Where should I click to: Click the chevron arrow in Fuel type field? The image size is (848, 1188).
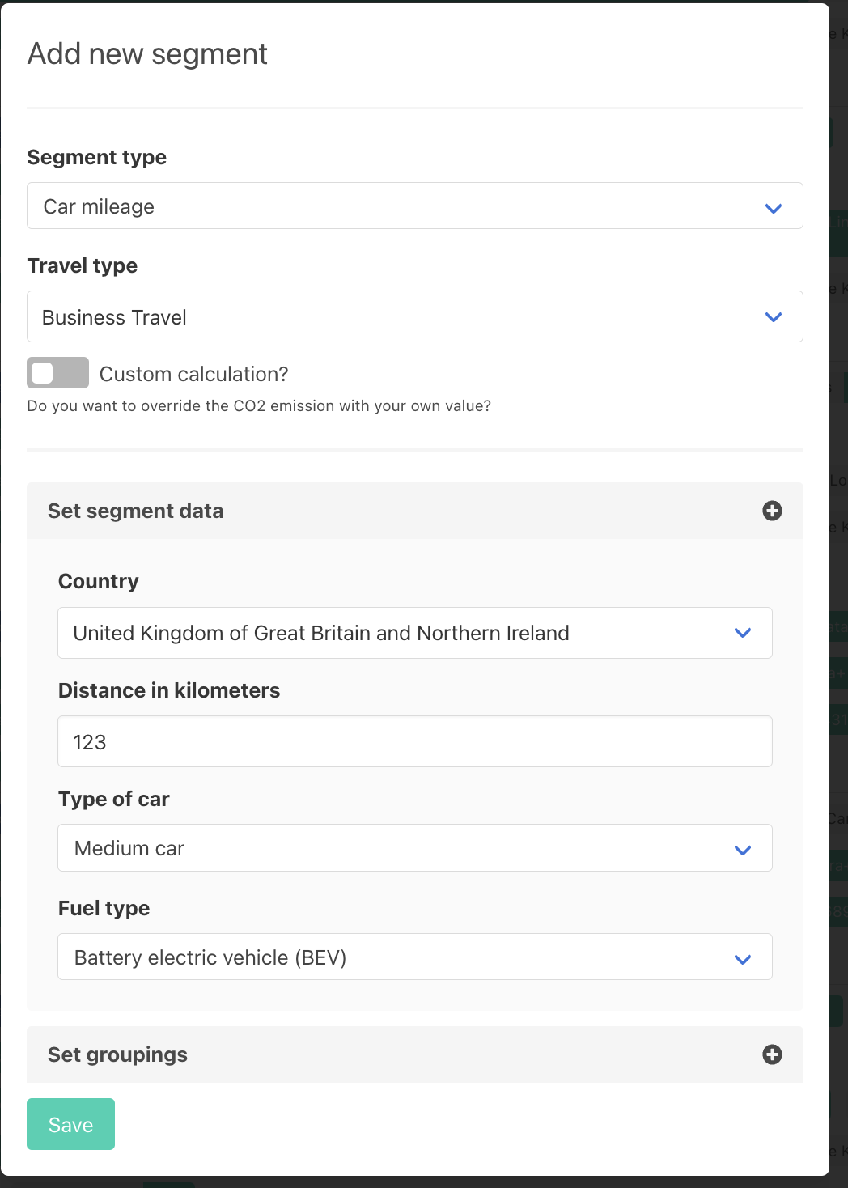[742, 959]
